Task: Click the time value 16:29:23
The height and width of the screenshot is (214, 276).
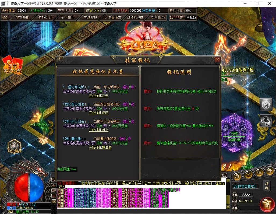Action: coord(245,201)
